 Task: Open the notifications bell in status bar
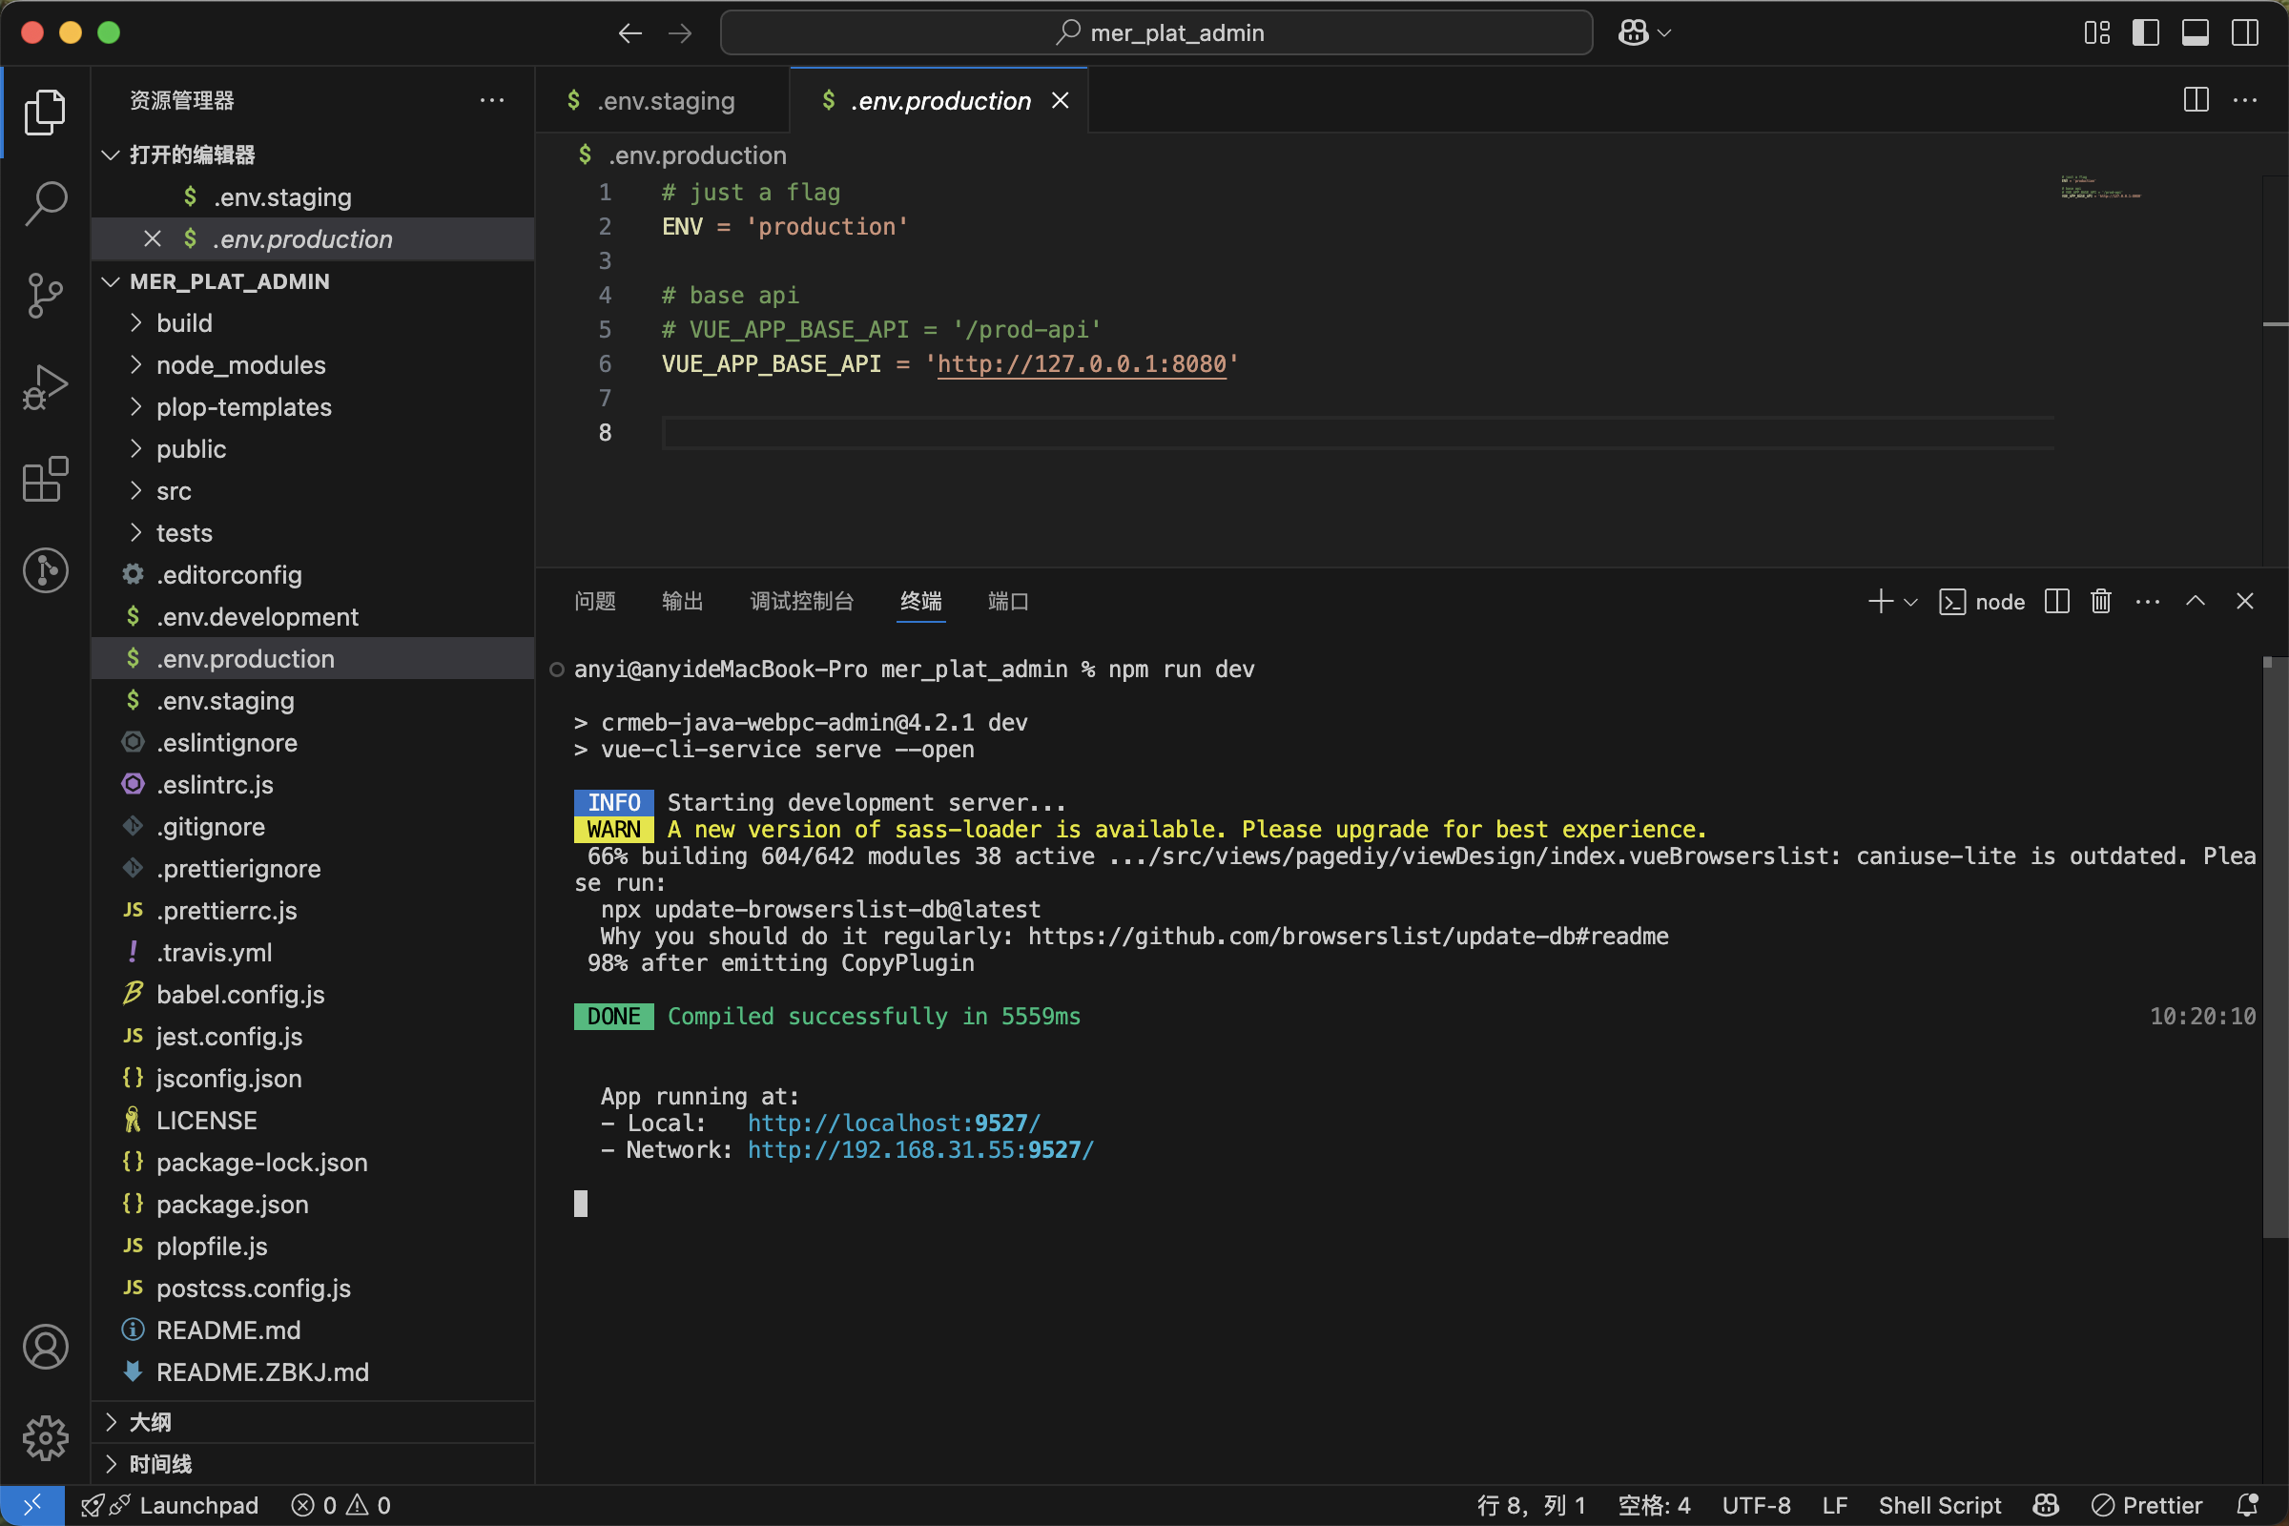tap(2247, 1505)
